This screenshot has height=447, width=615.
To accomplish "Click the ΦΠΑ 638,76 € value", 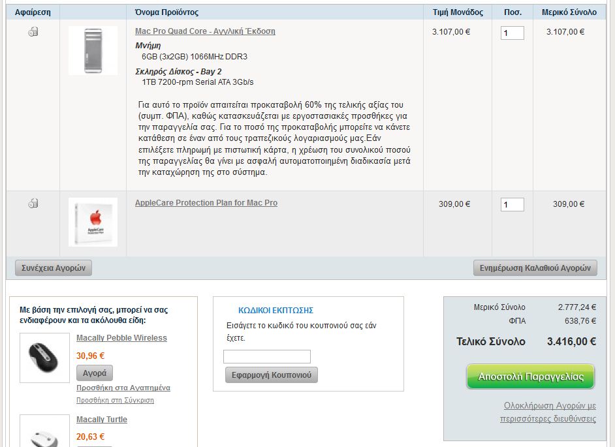I will coord(580,321).
